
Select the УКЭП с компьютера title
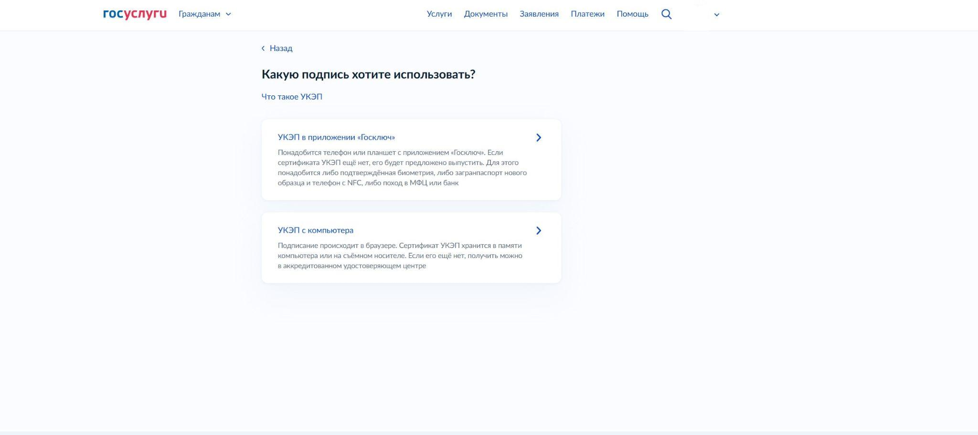pyautogui.click(x=315, y=230)
